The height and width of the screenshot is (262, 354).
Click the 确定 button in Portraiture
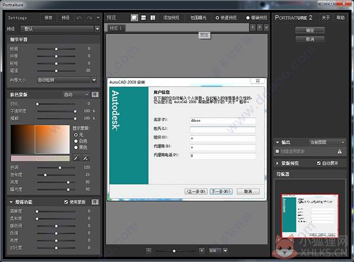click(x=310, y=30)
